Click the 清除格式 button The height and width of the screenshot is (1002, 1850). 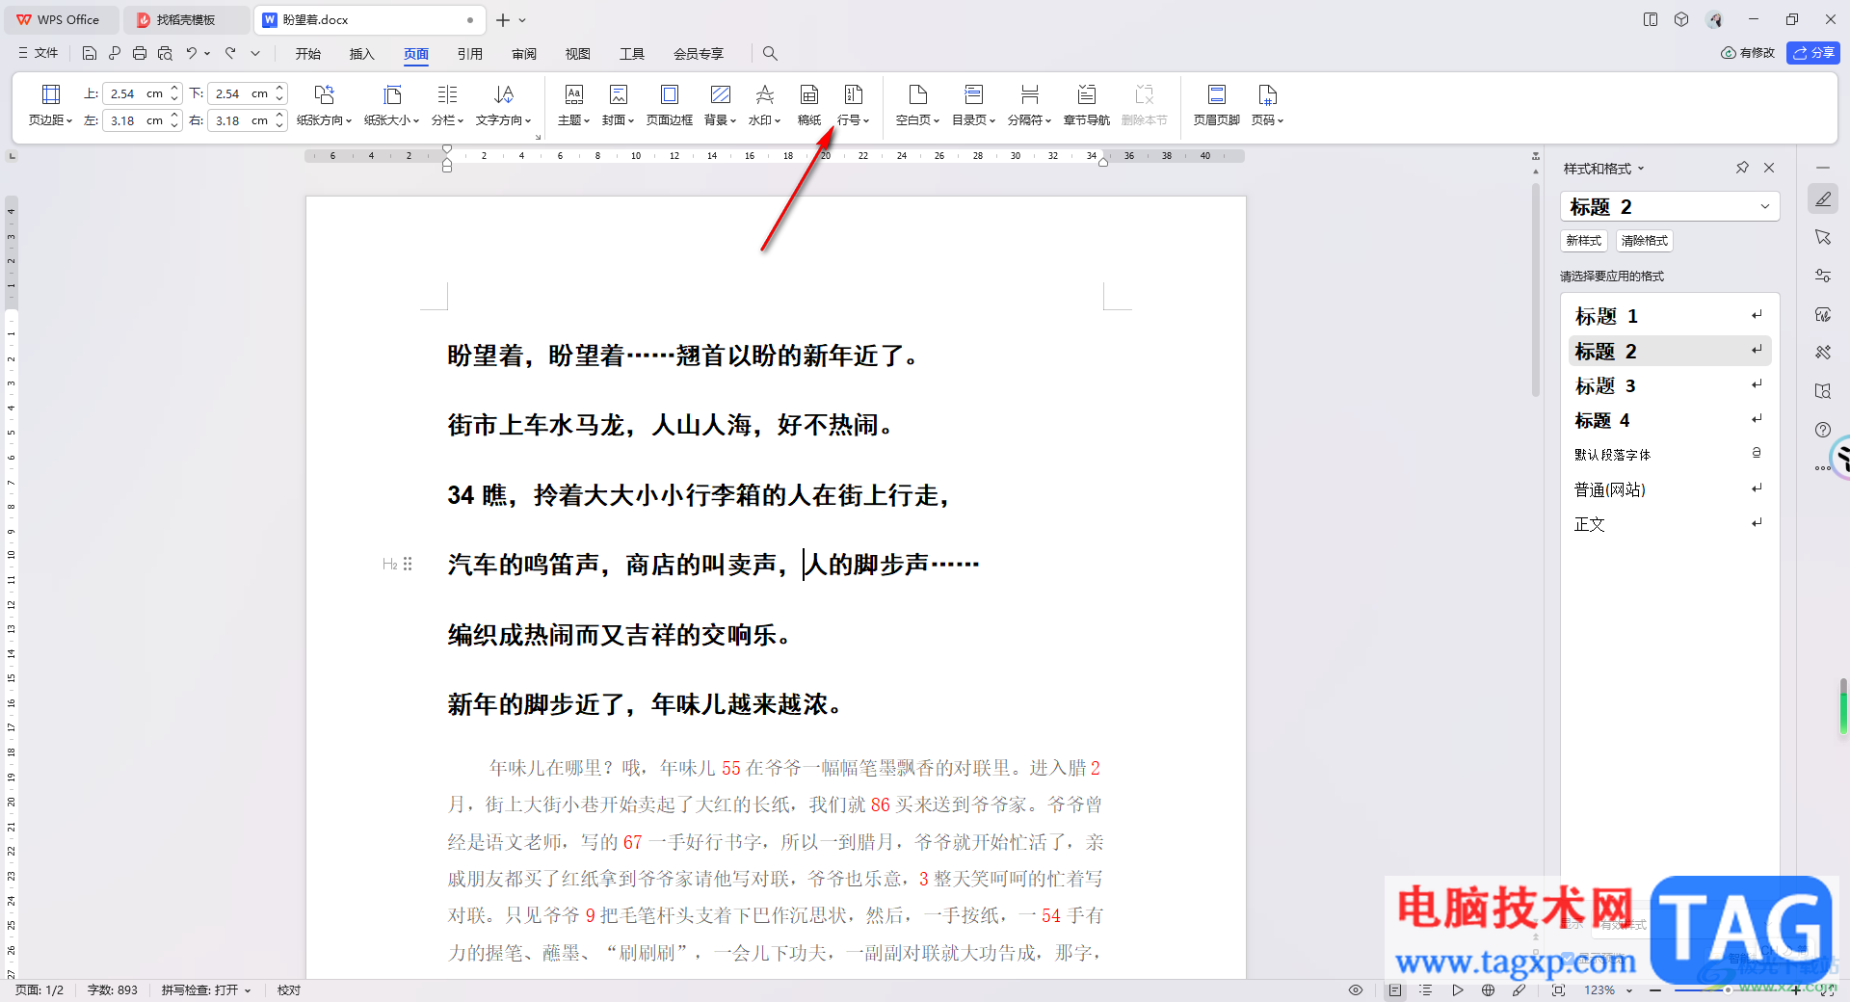[x=1644, y=241]
